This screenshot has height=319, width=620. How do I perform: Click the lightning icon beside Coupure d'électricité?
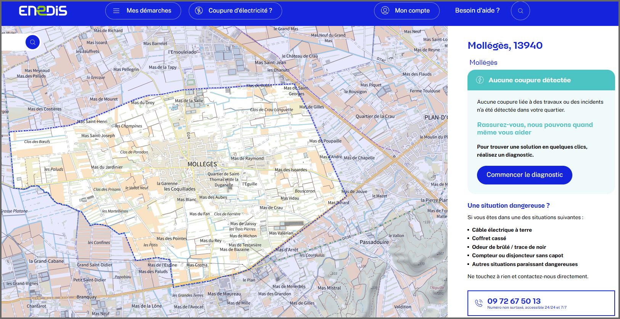pyautogui.click(x=199, y=11)
